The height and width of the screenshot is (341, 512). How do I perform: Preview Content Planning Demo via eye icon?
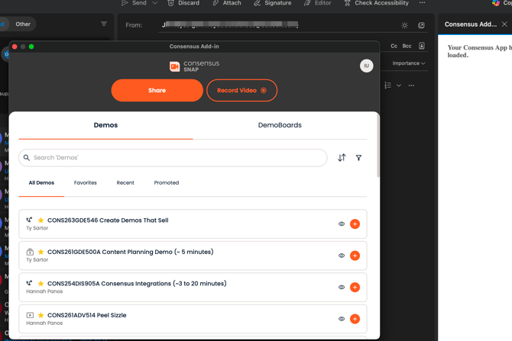click(342, 256)
